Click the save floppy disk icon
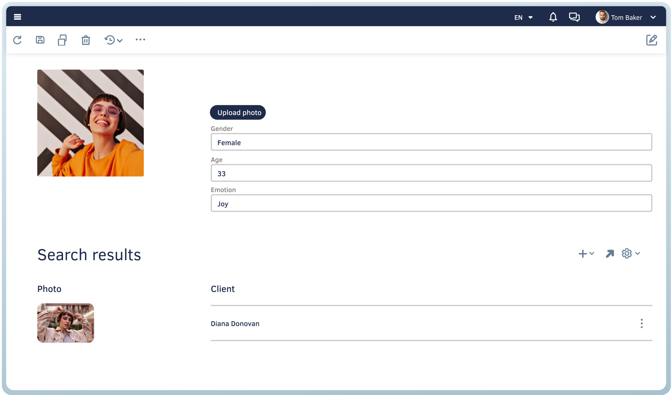 (40, 40)
